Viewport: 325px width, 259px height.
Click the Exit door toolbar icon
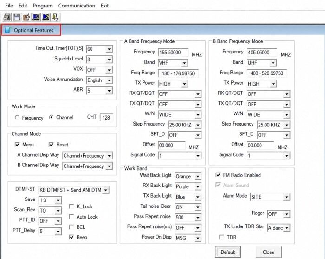click(56, 17)
